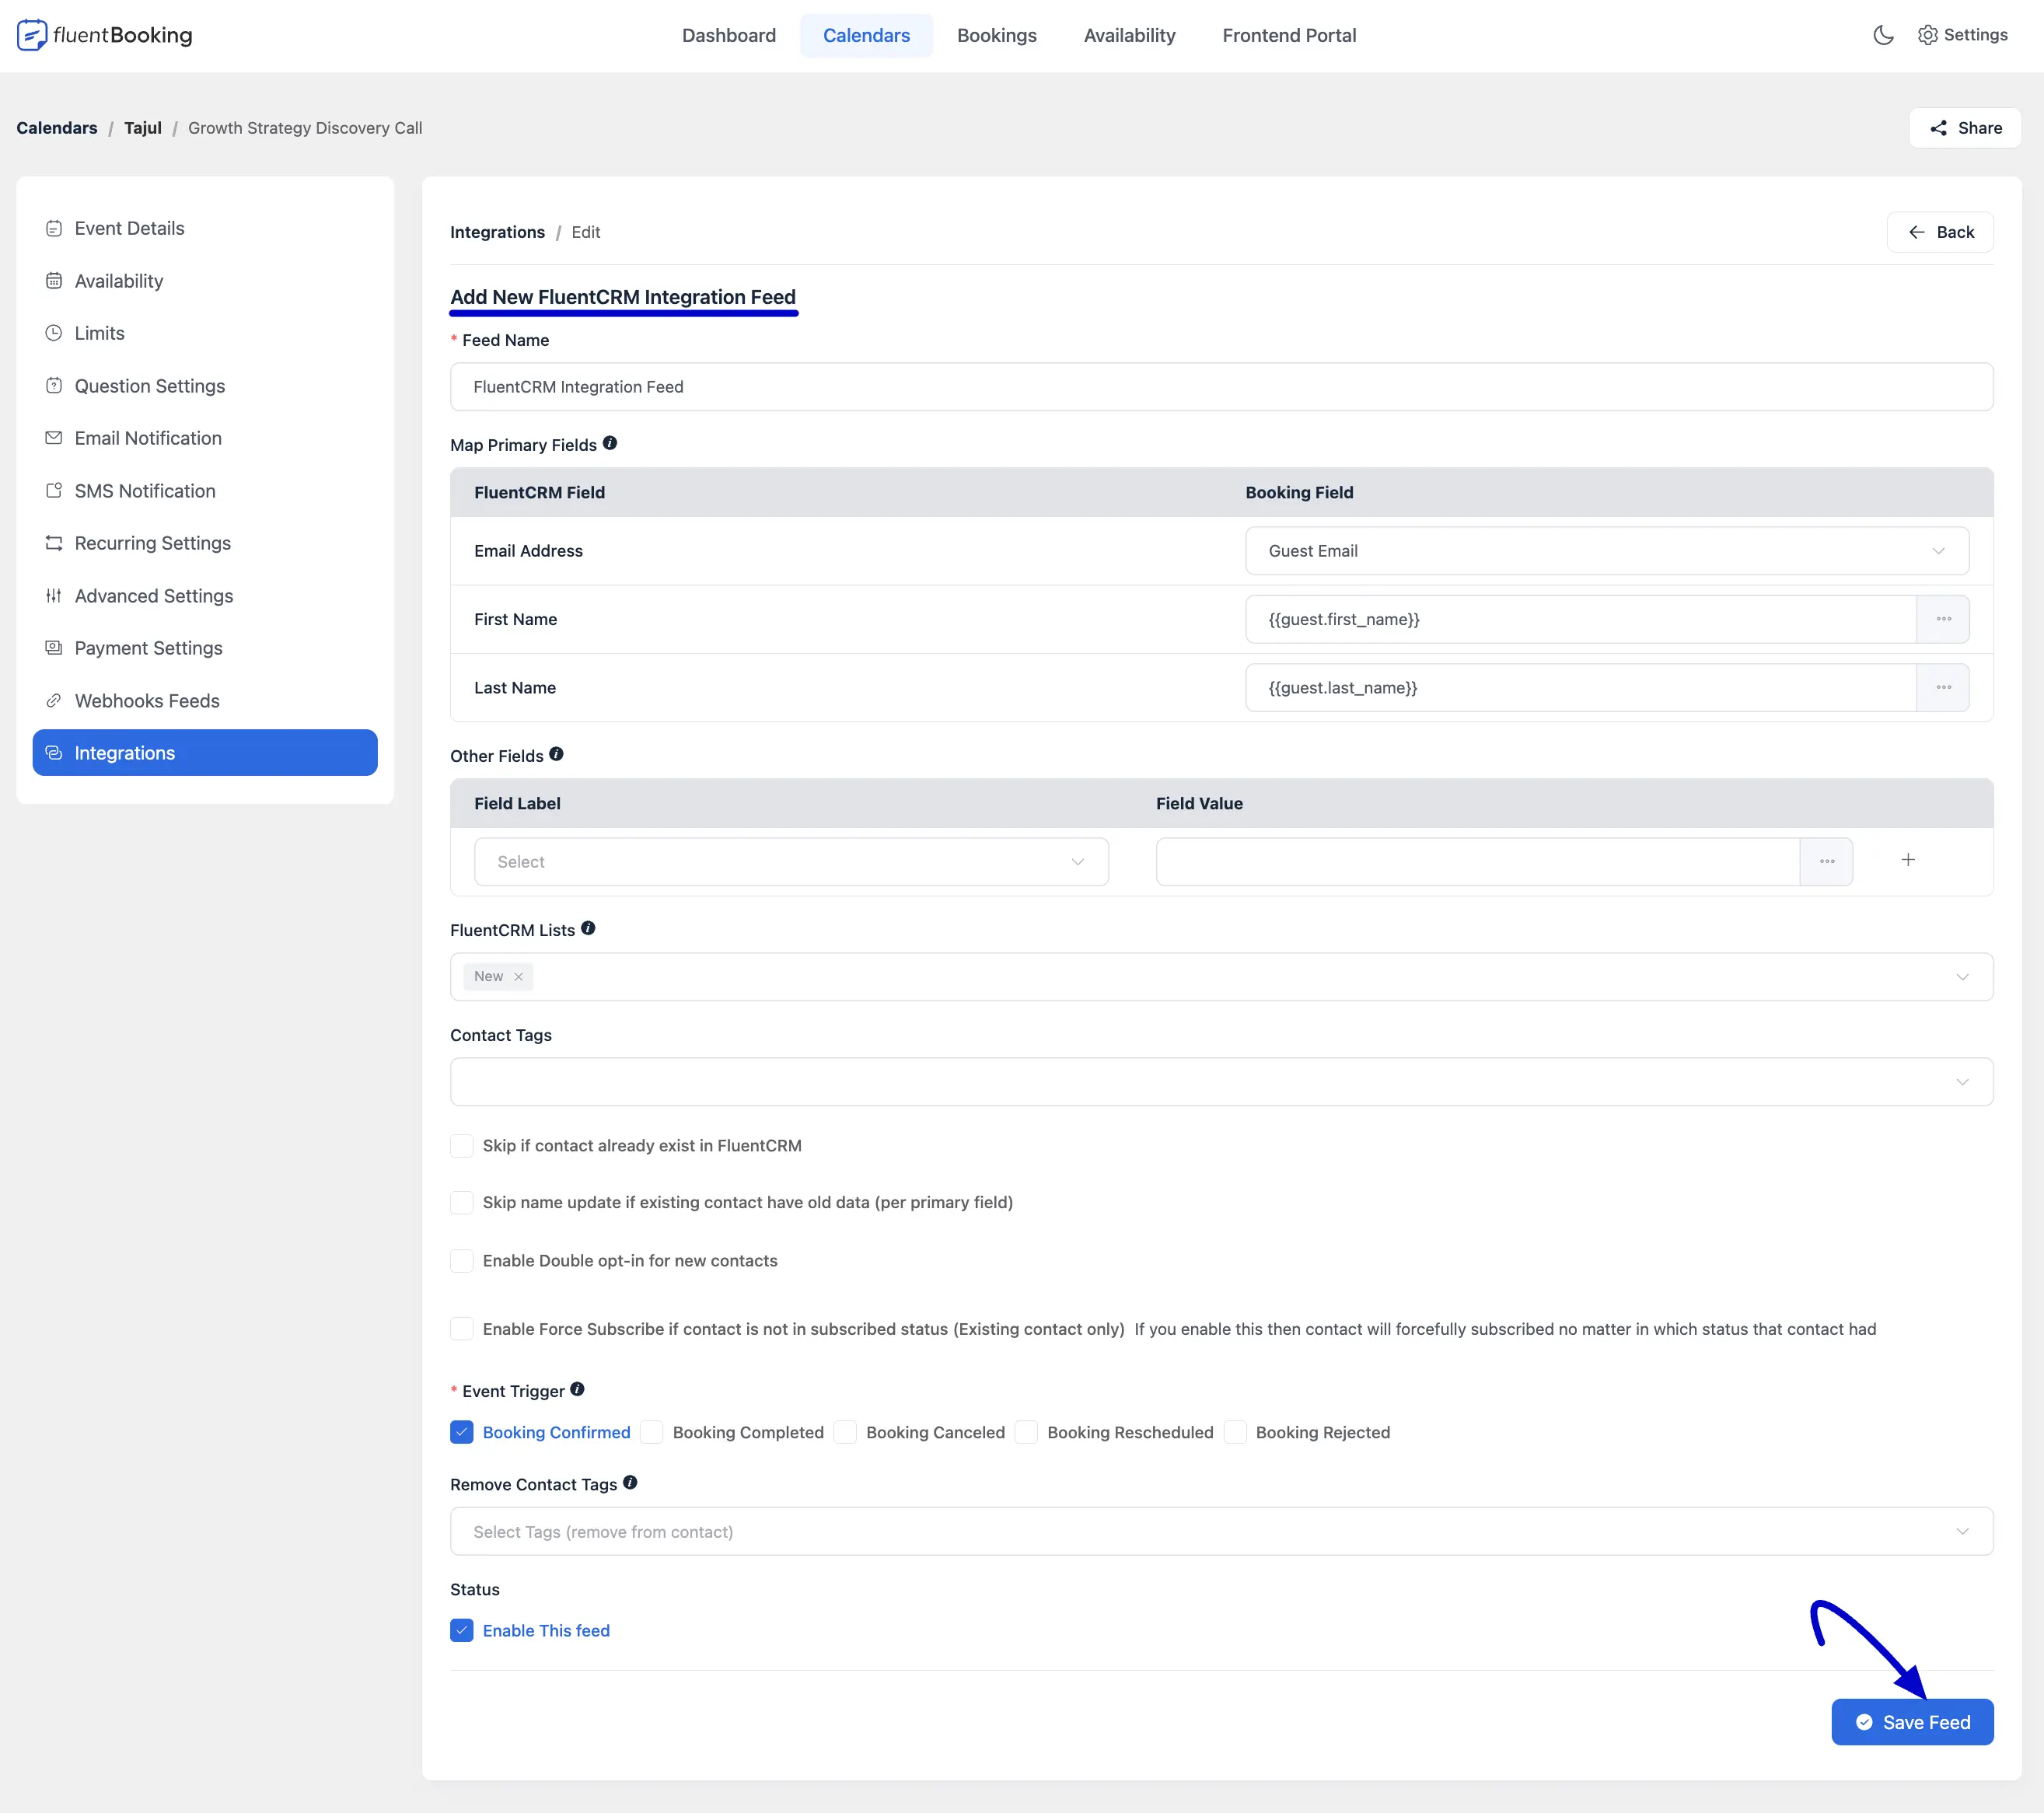This screenshot has width=2044, height=1813.
Task: Click the Event Details calendar icon
Action: (54, 229)
